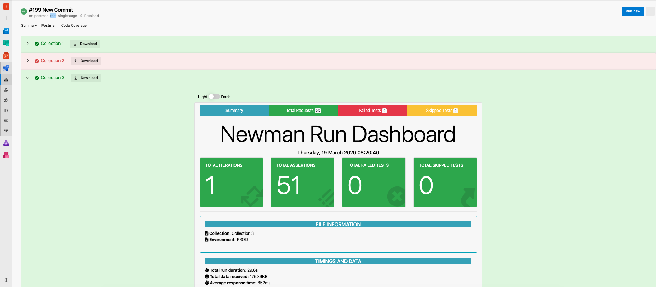This screenshot has height=287, width=656.
Task: Click the plus icon to add new item
Action: coord(6,18)
